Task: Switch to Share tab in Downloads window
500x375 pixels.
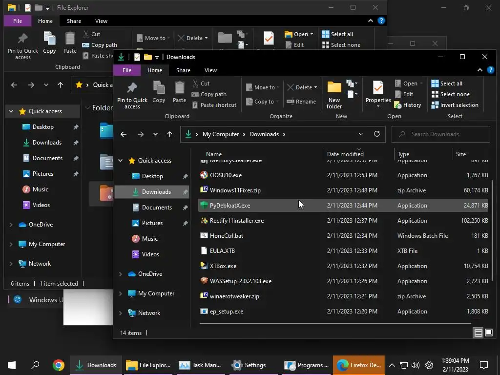Action: (184, 70)
